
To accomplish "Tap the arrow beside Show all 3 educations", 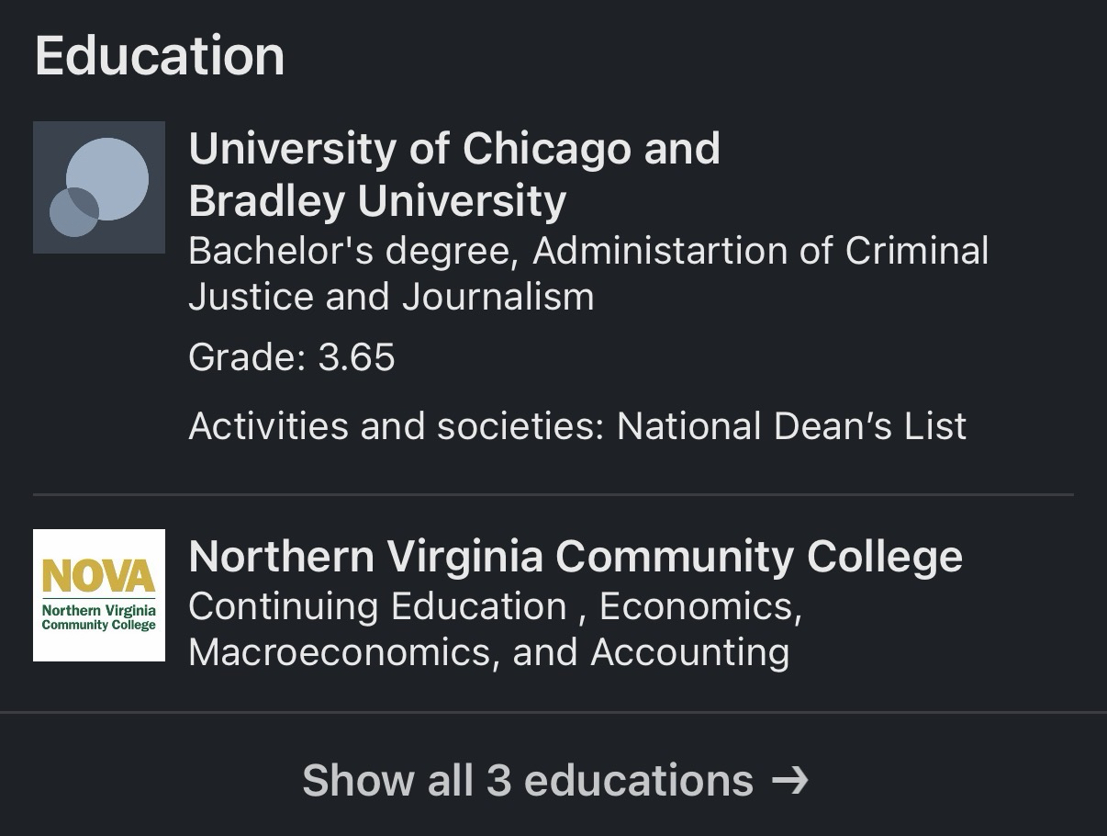I will [789, 781].
